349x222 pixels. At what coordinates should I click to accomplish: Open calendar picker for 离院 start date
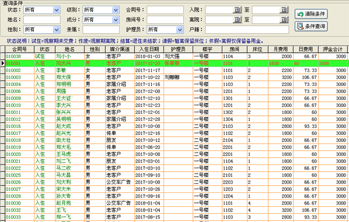[x=237, y=20]
